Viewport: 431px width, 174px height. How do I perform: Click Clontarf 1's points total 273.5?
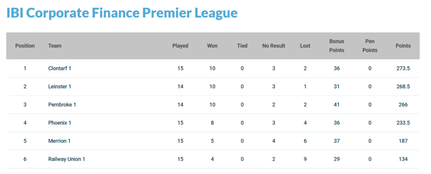403,68
